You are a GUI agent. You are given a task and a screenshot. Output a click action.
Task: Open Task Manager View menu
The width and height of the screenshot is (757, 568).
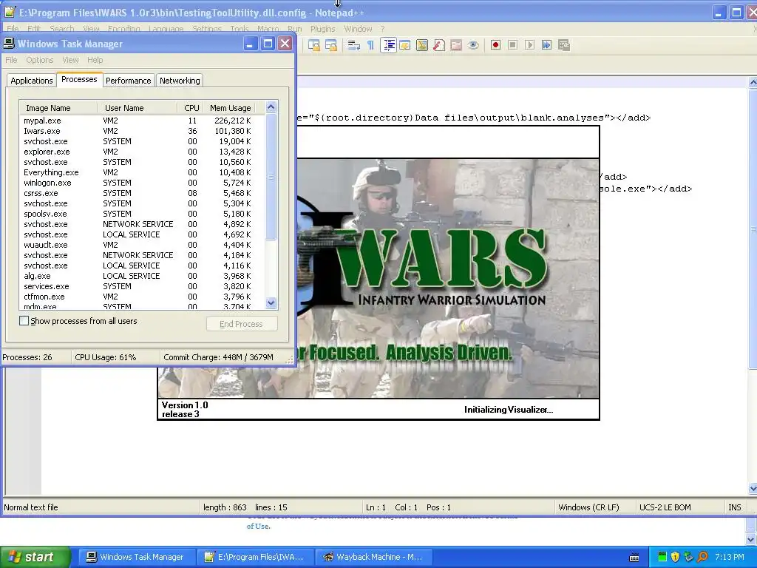tap(70, 60)
